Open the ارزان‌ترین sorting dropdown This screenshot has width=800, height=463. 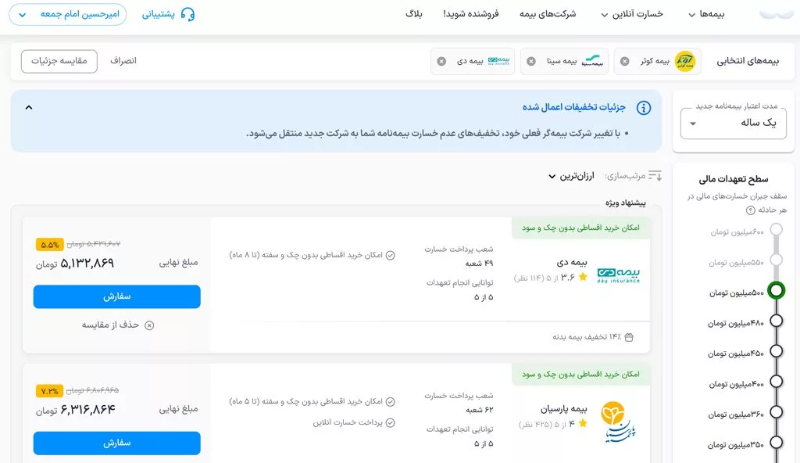(x=570, y=176)
